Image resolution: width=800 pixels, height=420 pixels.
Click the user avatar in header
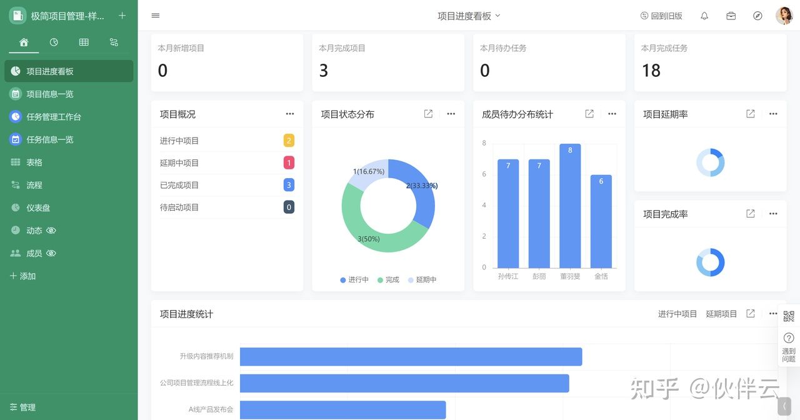pos(784,16)
